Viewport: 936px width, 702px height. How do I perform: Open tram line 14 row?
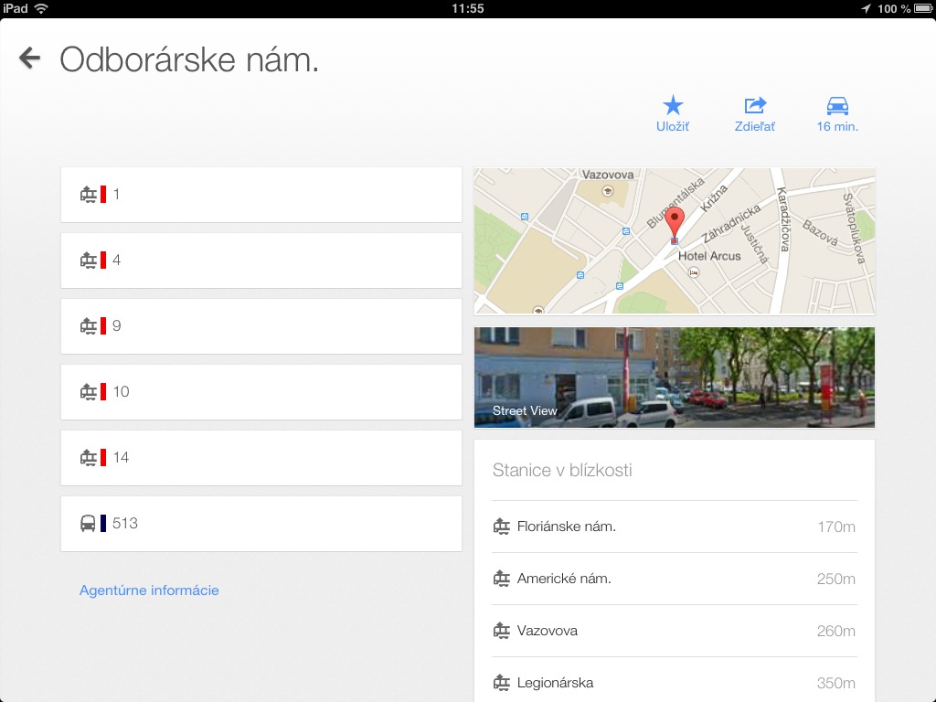coord(261,457)
